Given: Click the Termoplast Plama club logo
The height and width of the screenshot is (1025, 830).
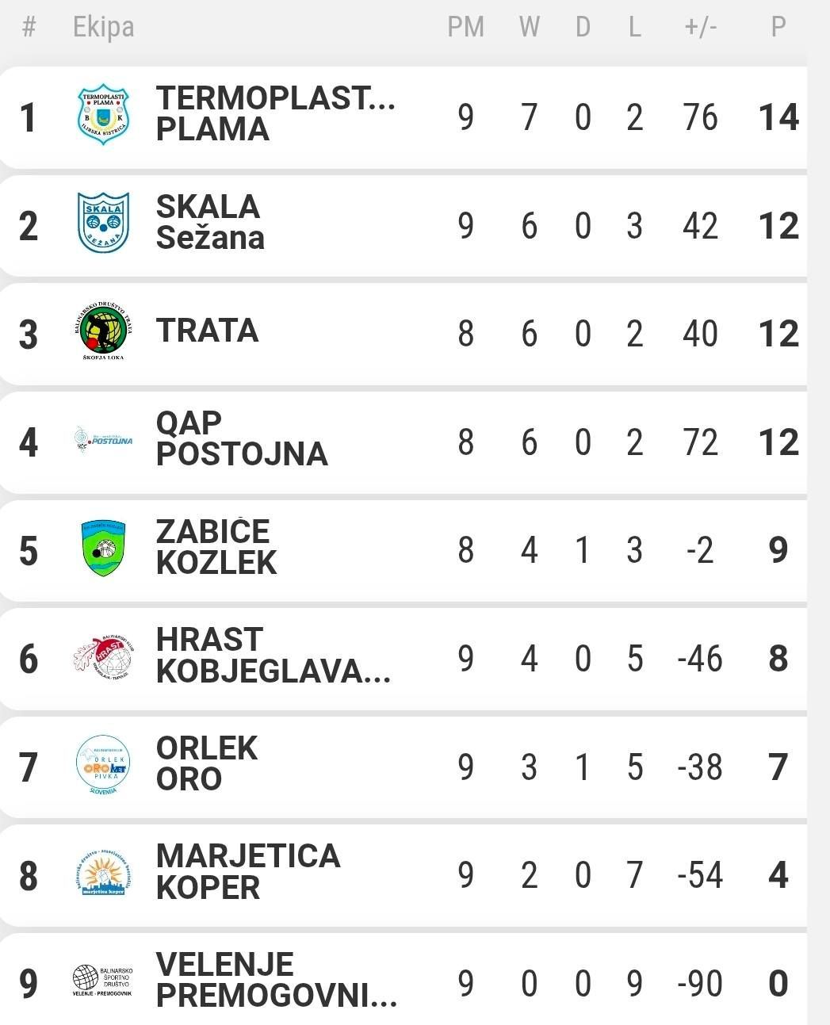Looking at the screenshot, I should tap(103, 115).
